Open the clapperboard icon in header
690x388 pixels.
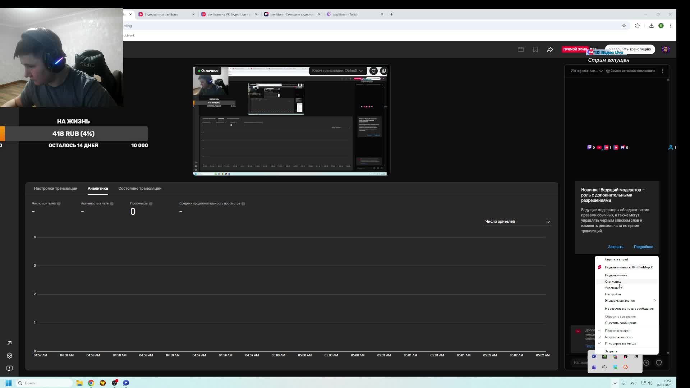point(520,50)
